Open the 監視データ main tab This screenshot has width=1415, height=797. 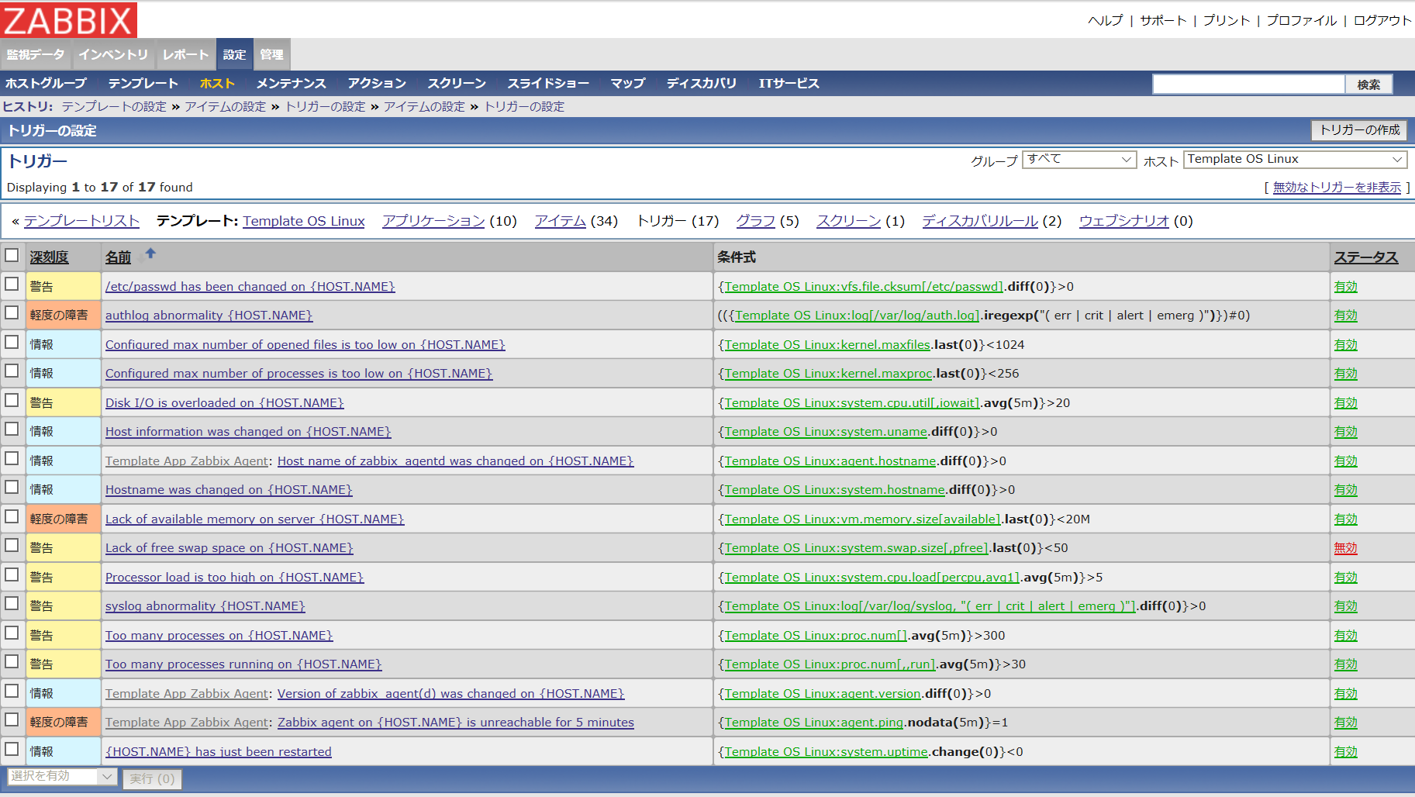point(36,55)
